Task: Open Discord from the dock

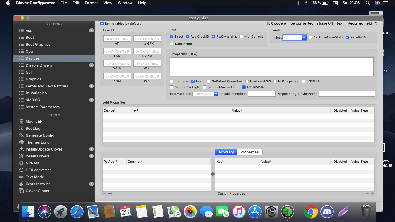Action: point(327,212)
